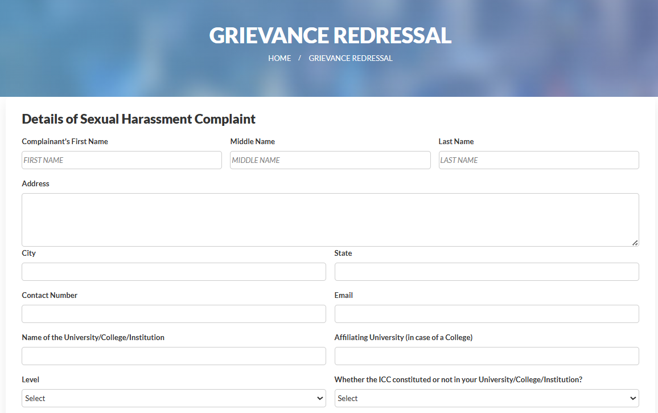
Task: Click the 'Address' label
Action: click(x=36, y=183)
